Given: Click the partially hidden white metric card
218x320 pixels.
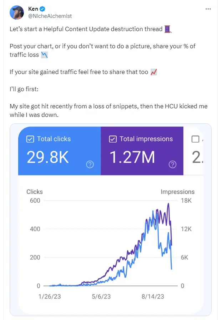Looking at the screenshot, I should pos(193,151).
